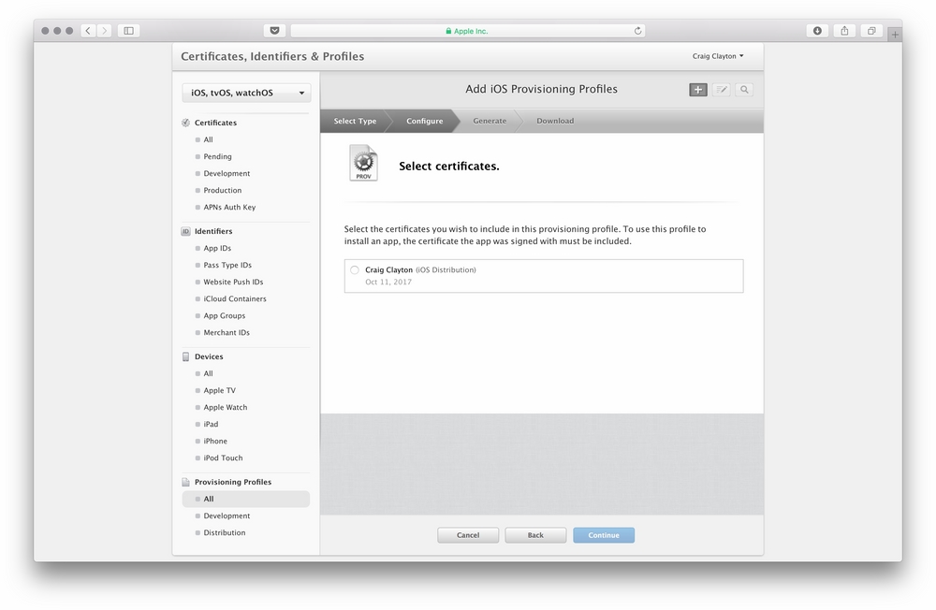Open Development under Provisioning Profiles
936x610 pixels.
coord(227,516)
